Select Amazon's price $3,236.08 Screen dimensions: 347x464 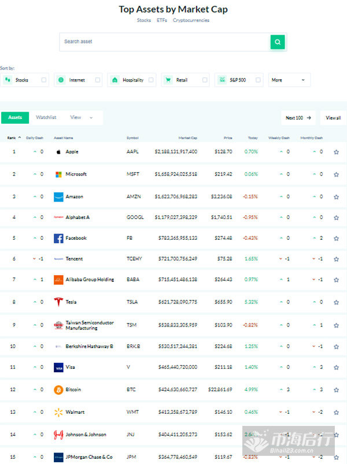(x=222, y=197)
